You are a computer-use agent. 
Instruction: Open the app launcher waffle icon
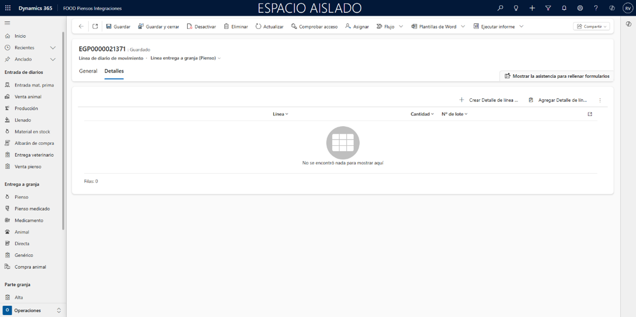coord(8,8)
